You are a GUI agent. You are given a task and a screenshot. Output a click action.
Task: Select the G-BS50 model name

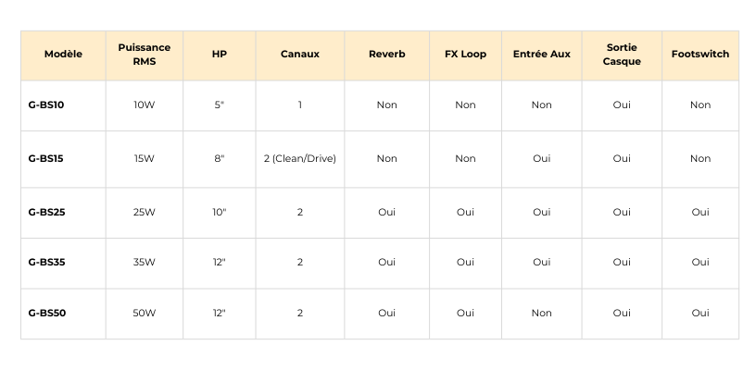46,313
